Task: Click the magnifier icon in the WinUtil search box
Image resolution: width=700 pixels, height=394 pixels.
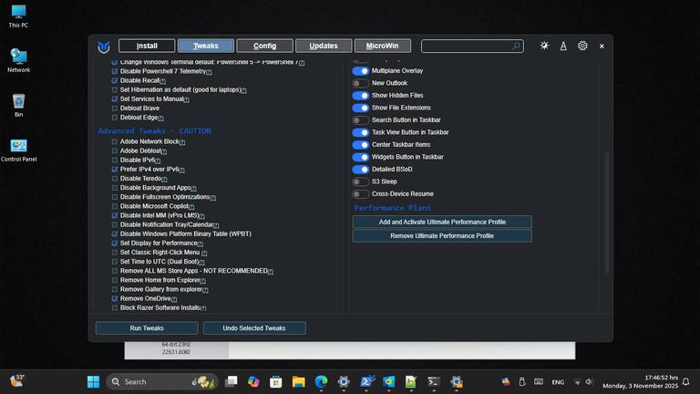Action: tap(516, 46)
